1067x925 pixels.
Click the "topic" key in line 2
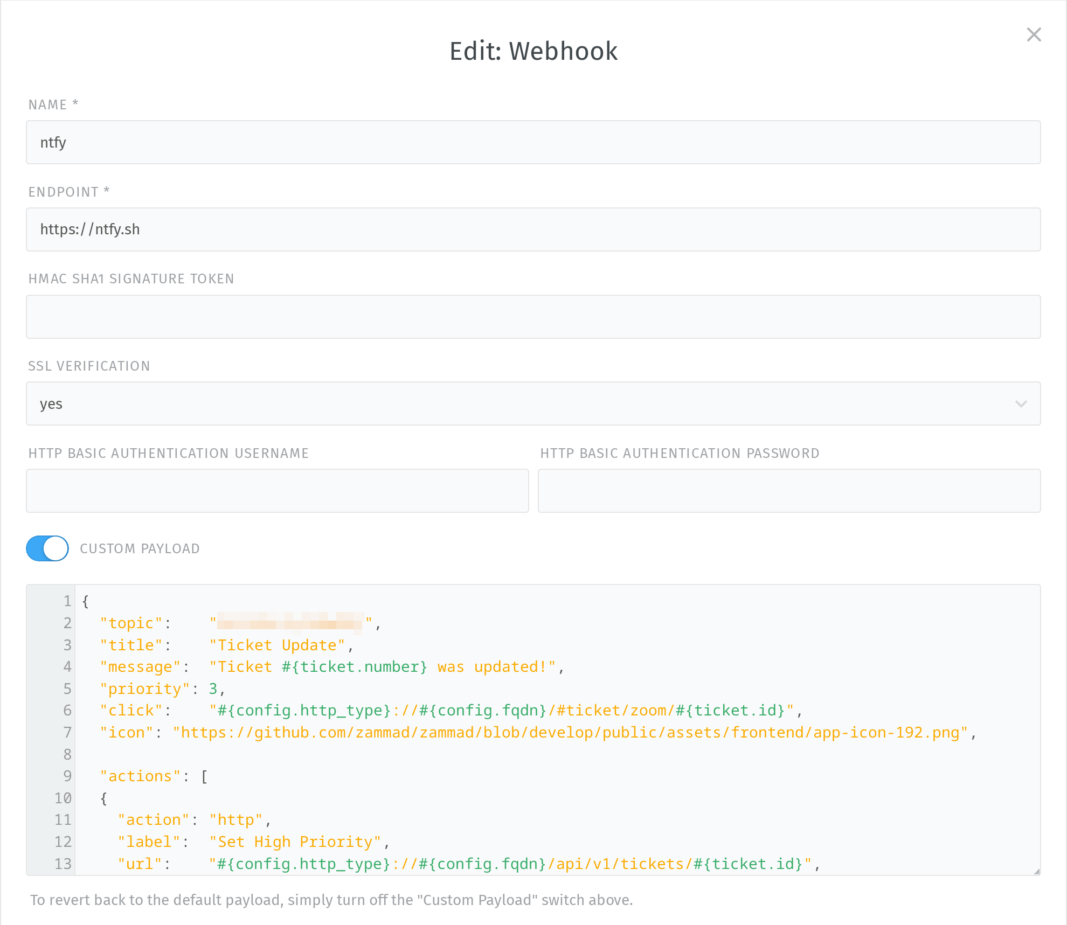131,623
